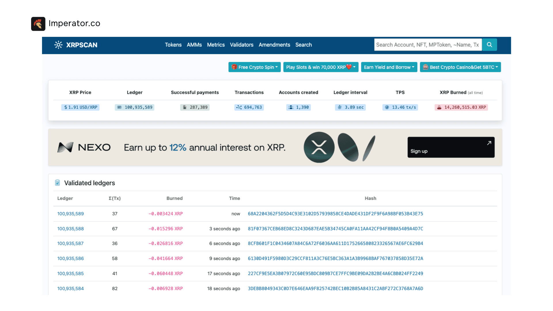Open the Free Crypto Spin dropdown

point(254,67)
